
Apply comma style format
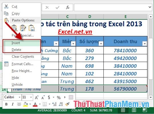pyautogui.click(x=65, y=97)
